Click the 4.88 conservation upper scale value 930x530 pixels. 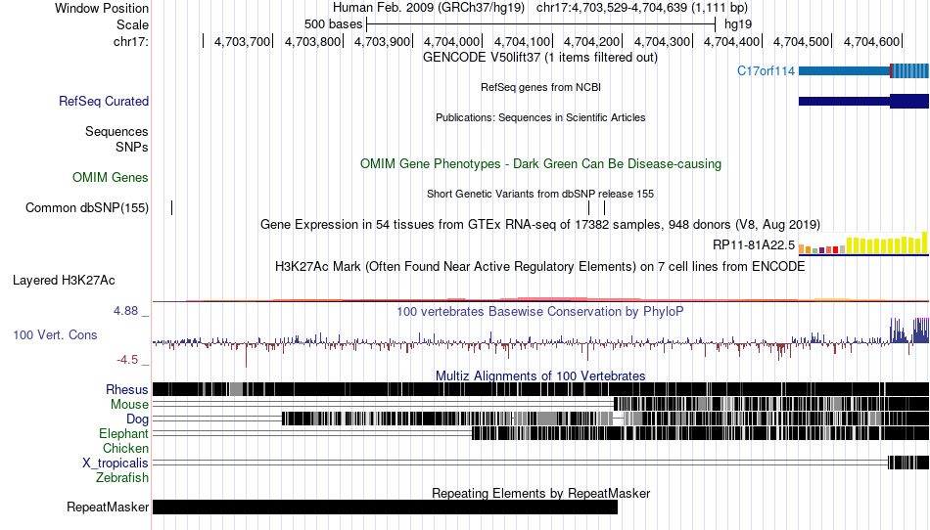(125, 311)
